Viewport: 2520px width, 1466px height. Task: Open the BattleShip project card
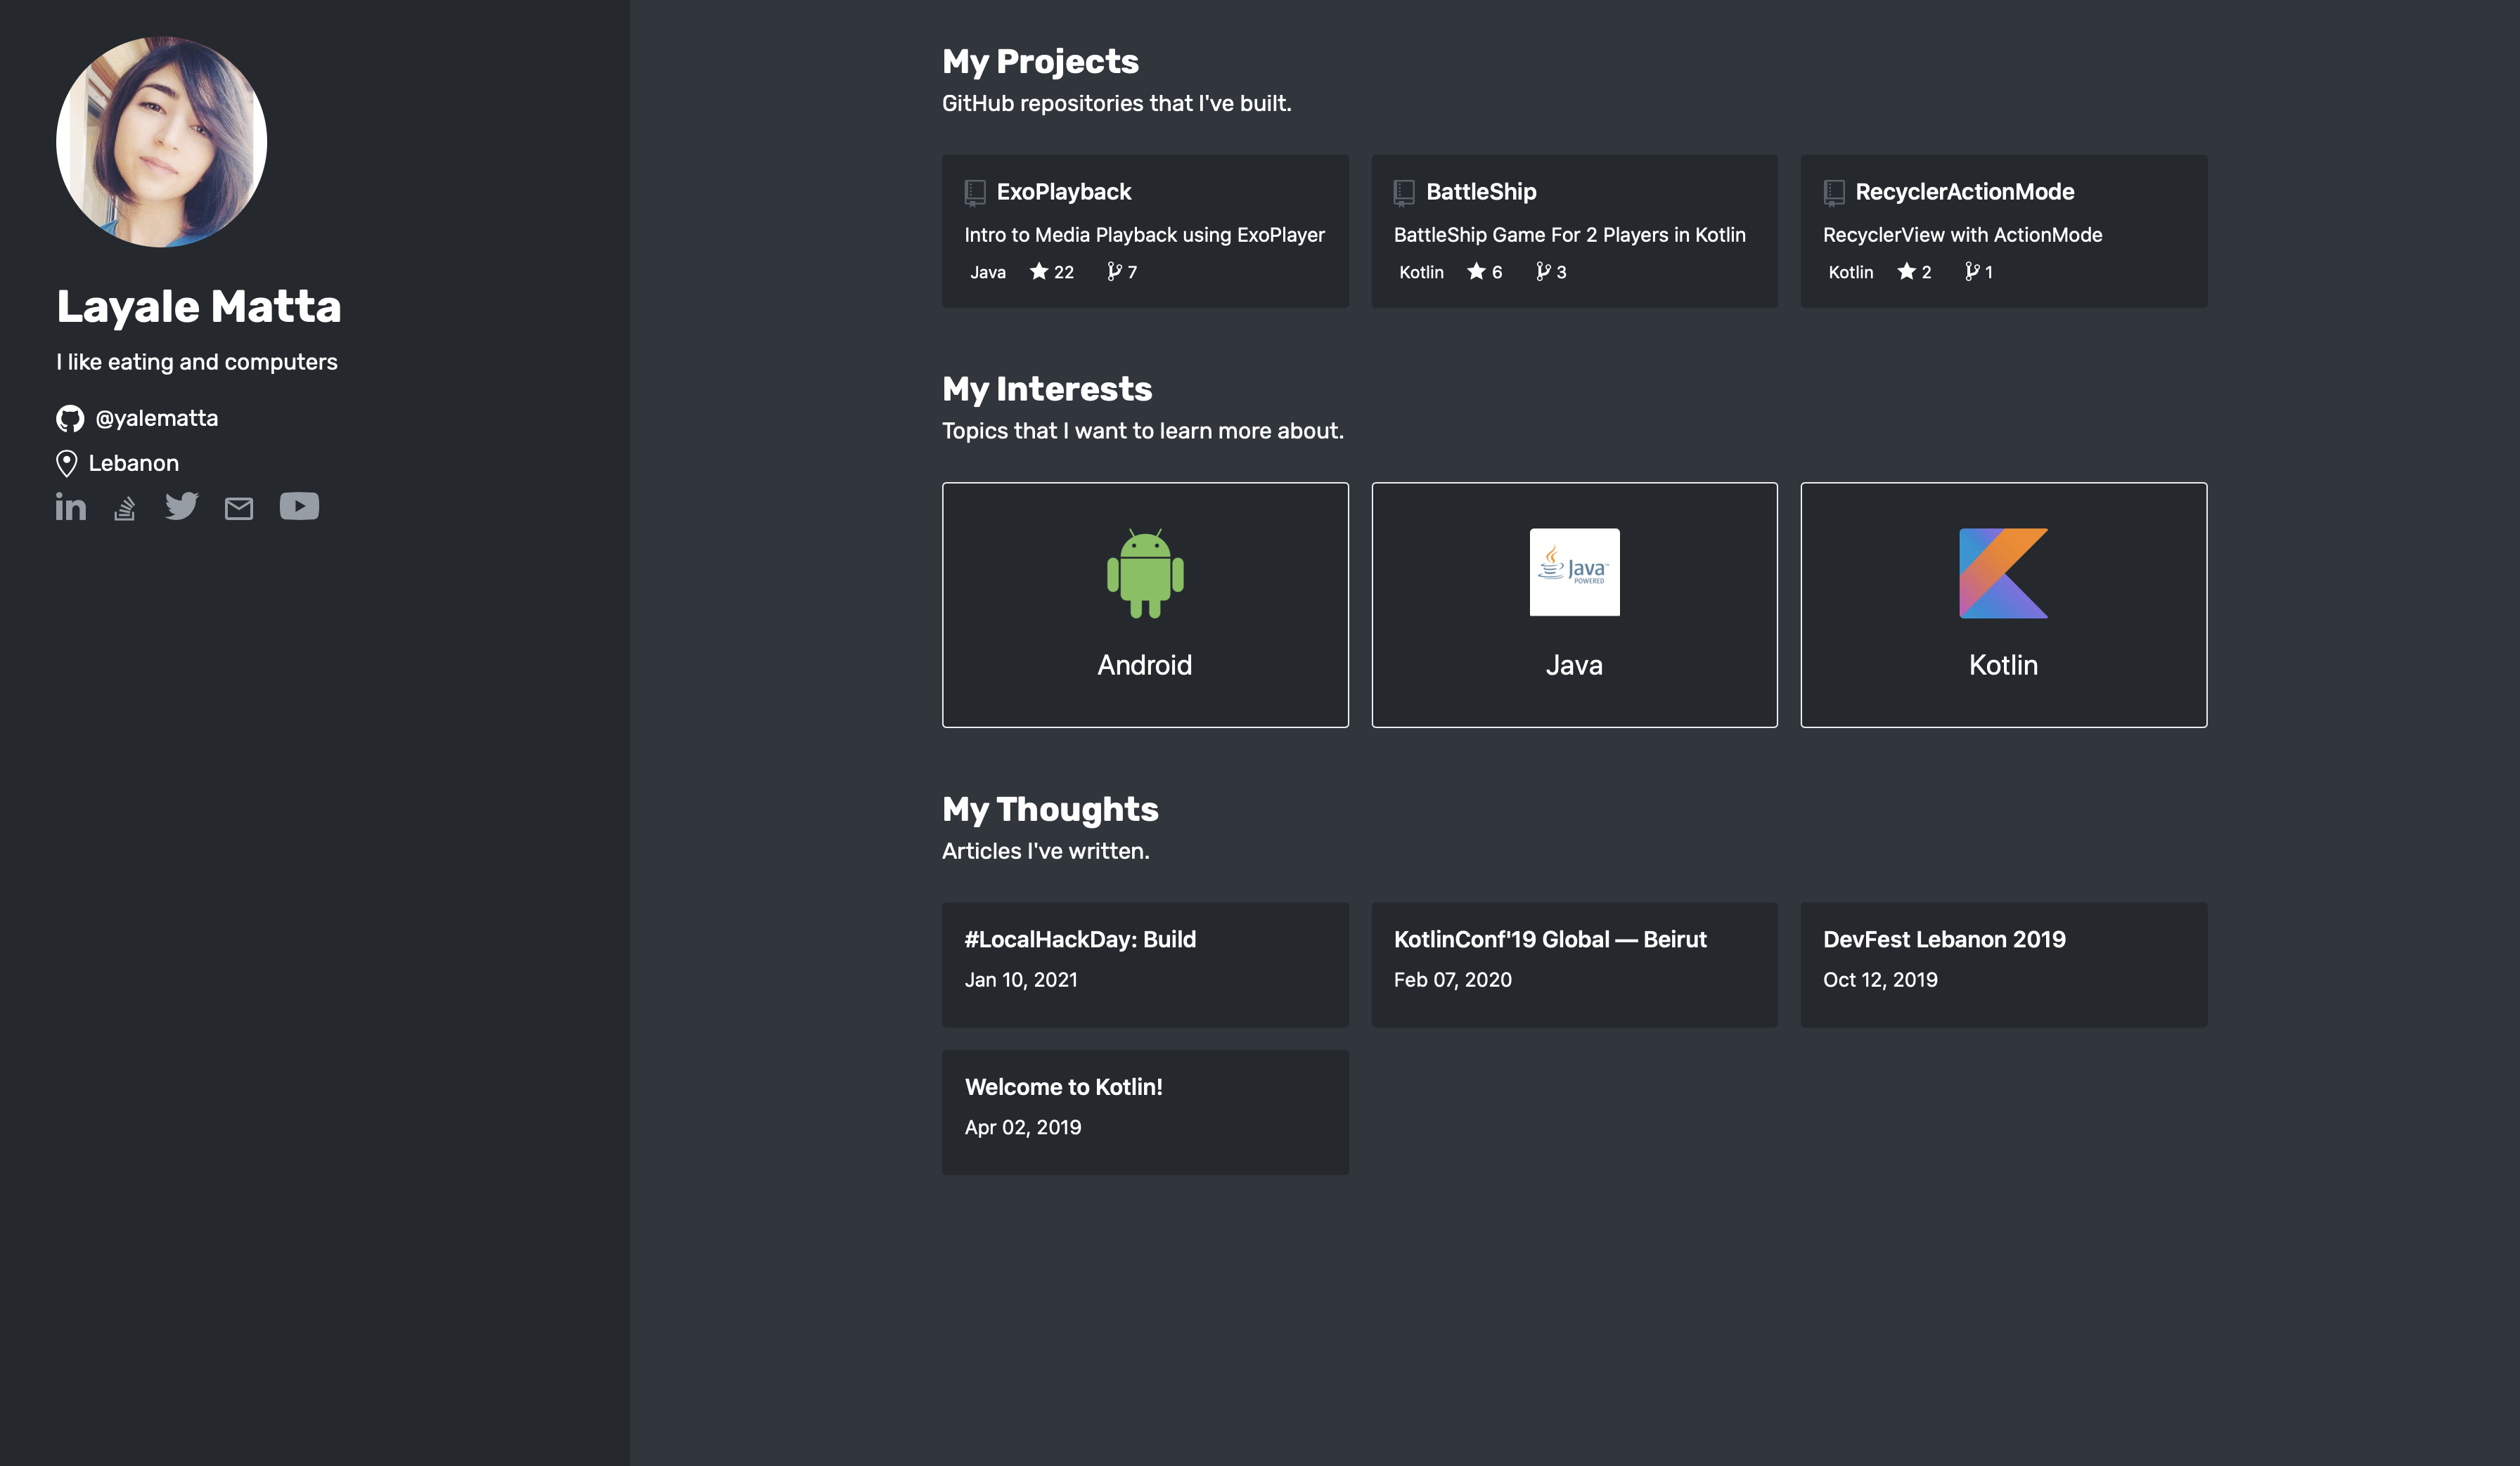click(1574, 230)
